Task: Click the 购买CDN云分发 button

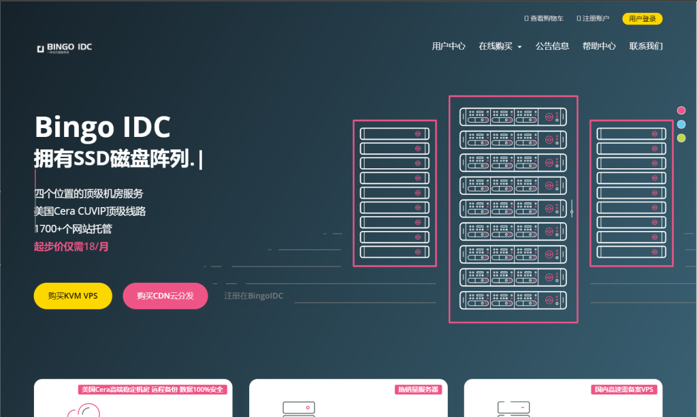Action: tap(165, 296)
